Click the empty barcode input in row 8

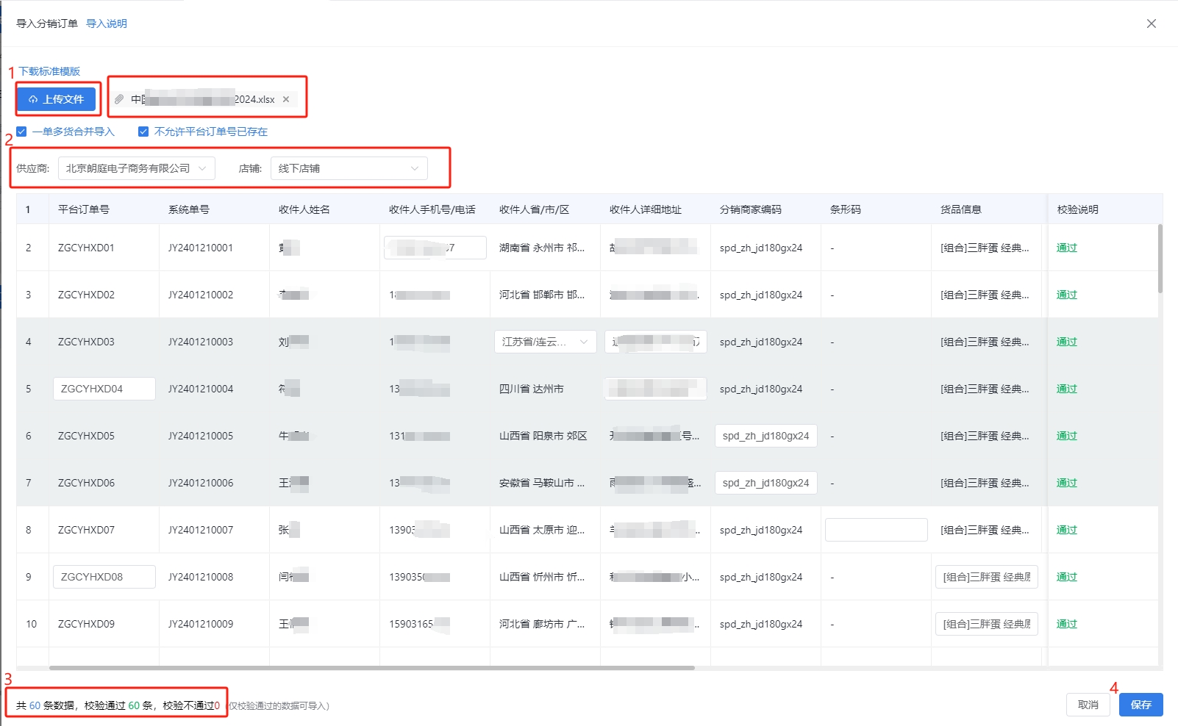tap(875, 530)
